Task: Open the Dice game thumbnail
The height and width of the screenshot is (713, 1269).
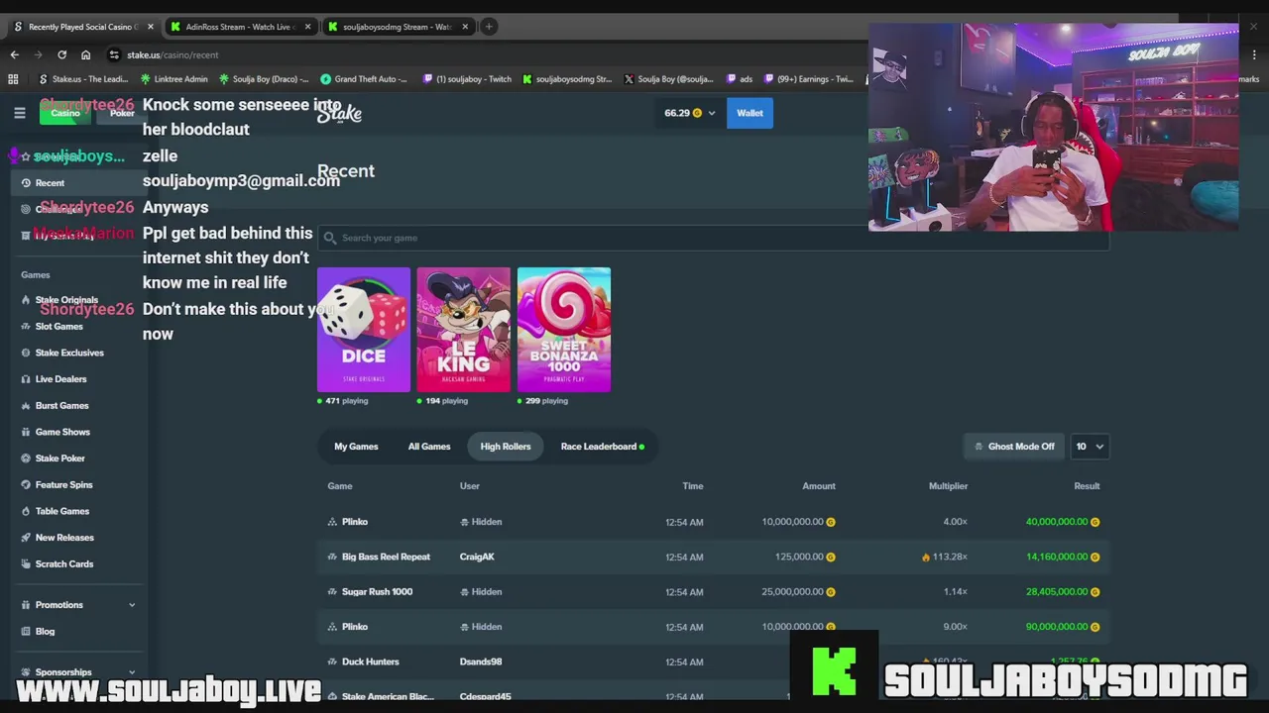Action: click(x=363, y=330)
